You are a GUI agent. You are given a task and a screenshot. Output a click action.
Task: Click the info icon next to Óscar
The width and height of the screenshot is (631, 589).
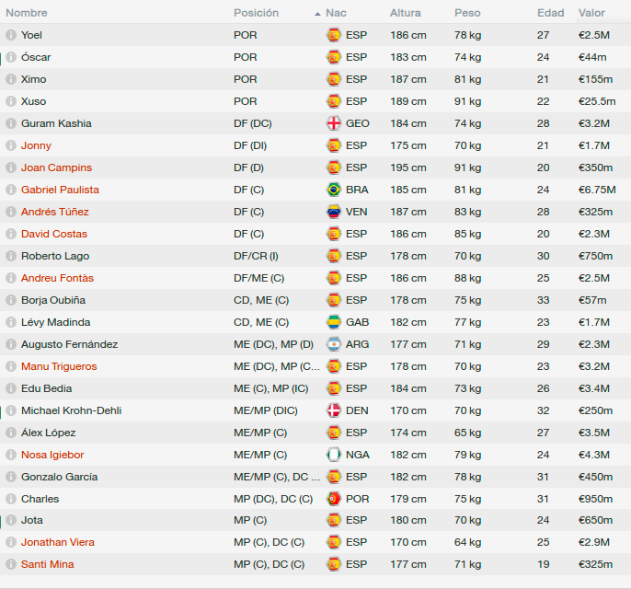coord(11,57)
